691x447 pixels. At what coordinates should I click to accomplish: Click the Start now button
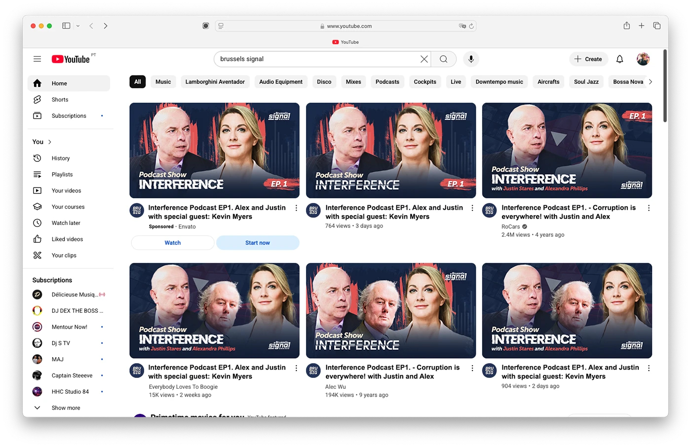click(258, 243)
